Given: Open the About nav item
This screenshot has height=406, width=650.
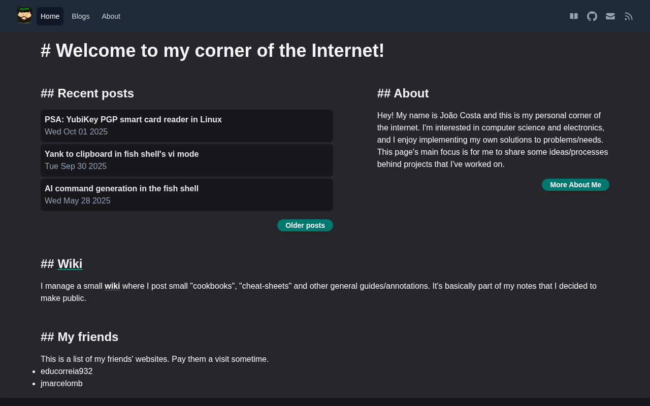Looking at the screenshot, I should 111,16.
